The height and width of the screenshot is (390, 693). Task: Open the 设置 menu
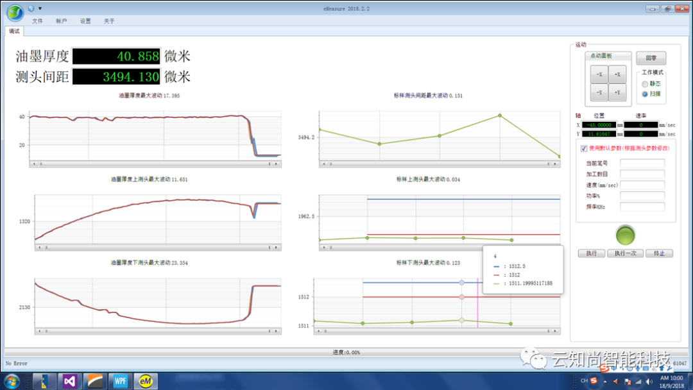(x=85, y=21)
